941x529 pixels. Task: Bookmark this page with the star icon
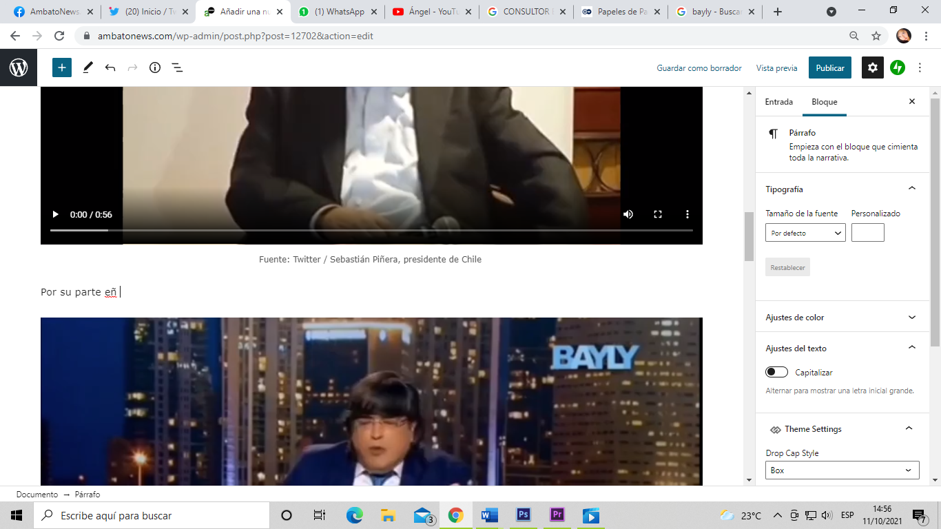pos(876,36)
